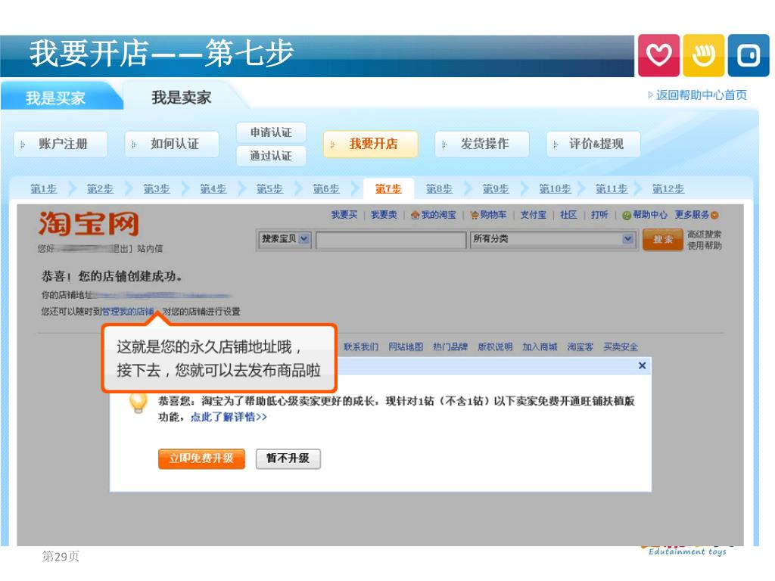This screenshot has height=581, width=775.
Task: Open the 搜索宝贝 dropdown
Action: 285,239
